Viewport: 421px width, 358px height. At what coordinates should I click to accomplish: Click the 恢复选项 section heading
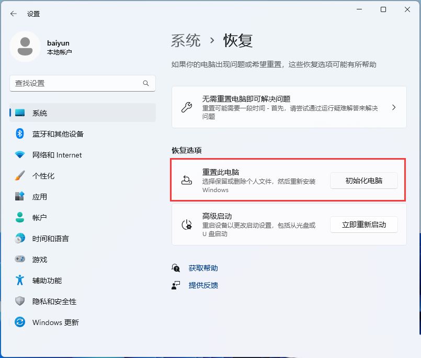click(187, 151)
